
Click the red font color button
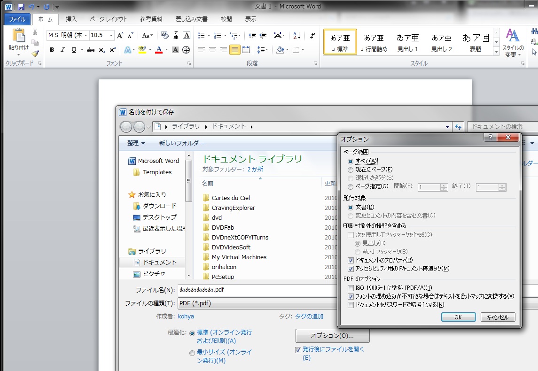pos(159,50)
